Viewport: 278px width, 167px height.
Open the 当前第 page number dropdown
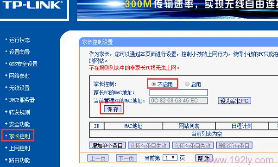(170, 158)
